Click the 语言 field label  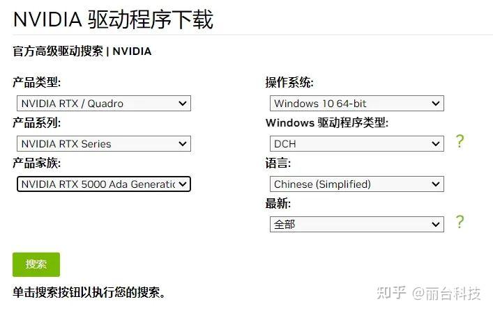point(278,163)
